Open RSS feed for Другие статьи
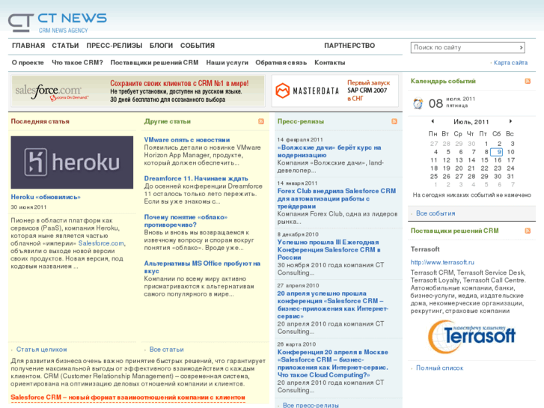The width and height of the screenshot is (544, 408). 261,121
